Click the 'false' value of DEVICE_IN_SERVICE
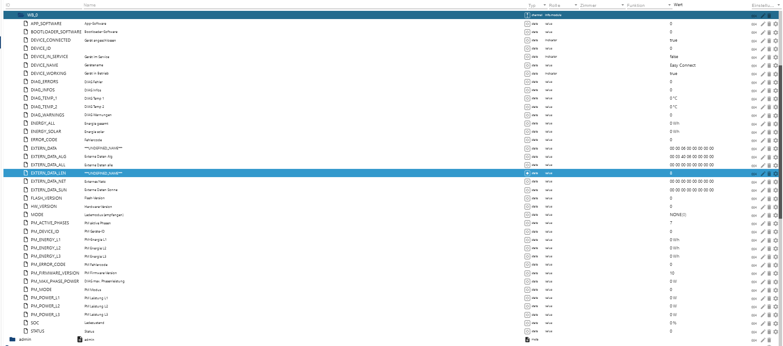The width and height of the screenshot is (783, 346). 674,57
